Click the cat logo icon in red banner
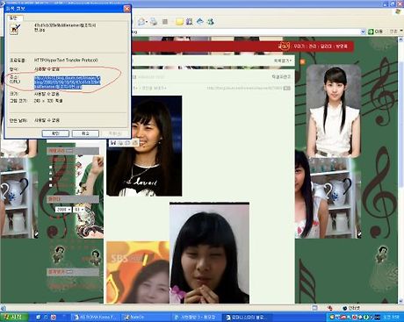This screenshot has height=322, width=404. [284, 46]
